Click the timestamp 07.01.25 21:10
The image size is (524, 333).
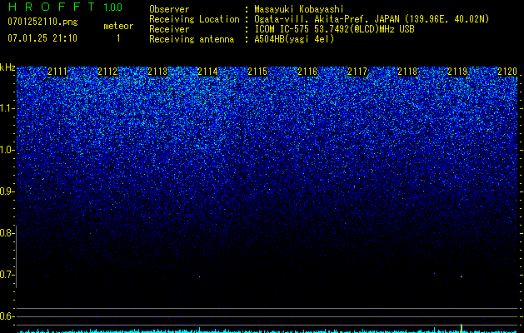[42, 38]
